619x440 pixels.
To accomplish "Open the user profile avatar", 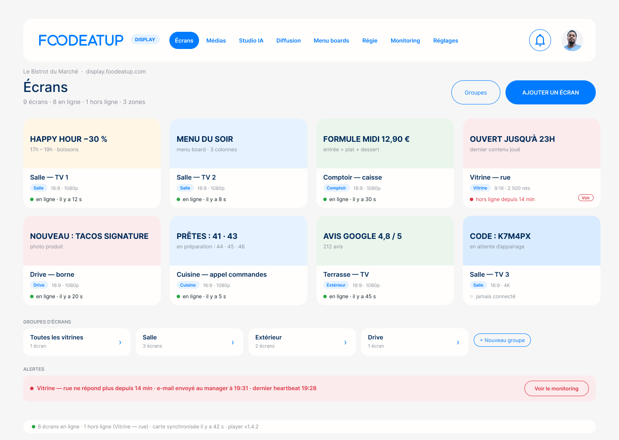I will coord(572,40).
